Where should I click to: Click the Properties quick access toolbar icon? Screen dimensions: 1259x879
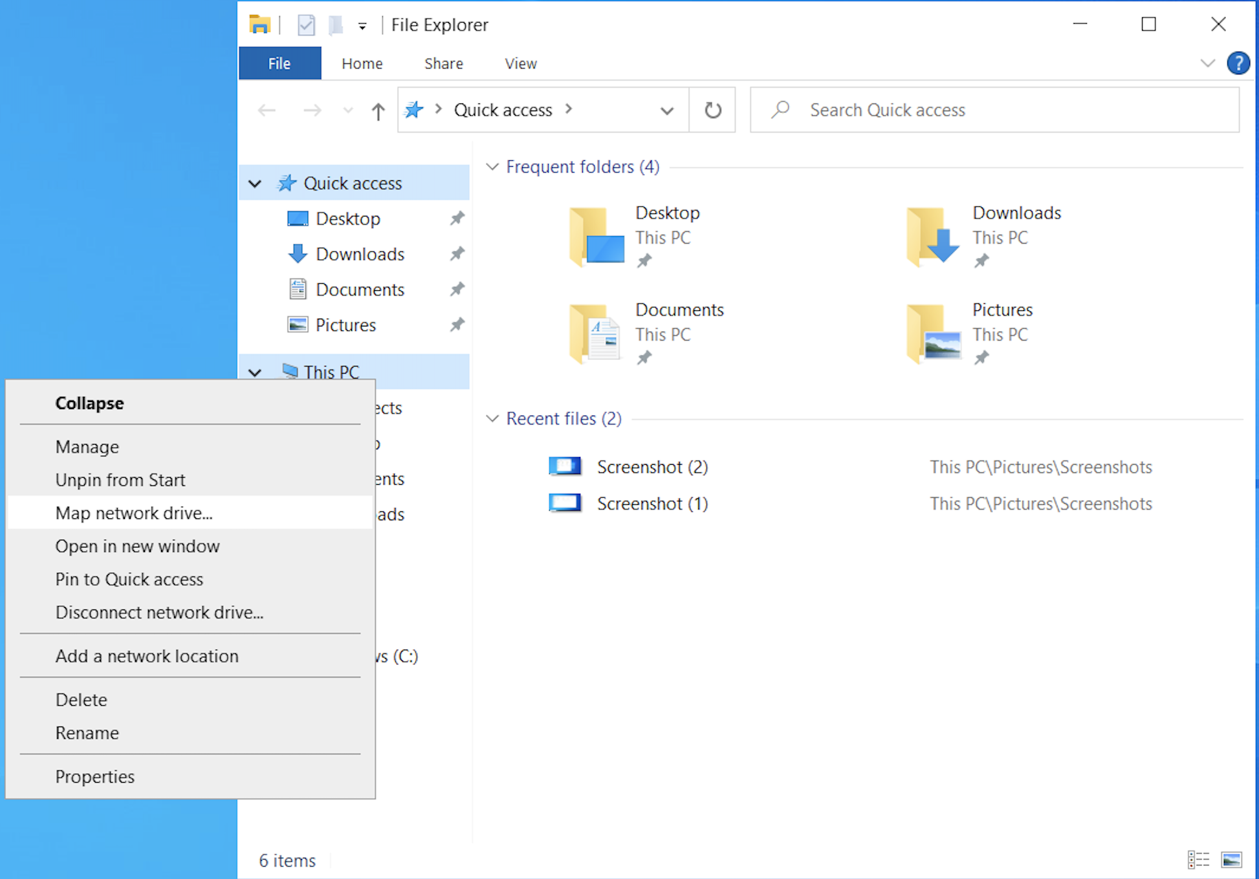[305, 25]
